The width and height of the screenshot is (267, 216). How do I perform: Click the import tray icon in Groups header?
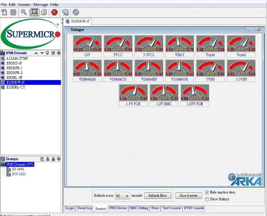click(x=48, y=159)
